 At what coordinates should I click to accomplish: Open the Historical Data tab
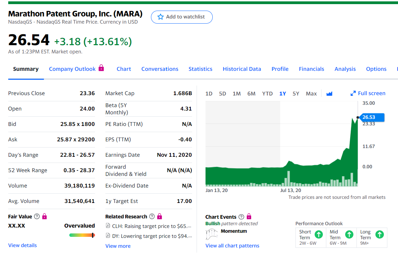[x=242, y=69]
